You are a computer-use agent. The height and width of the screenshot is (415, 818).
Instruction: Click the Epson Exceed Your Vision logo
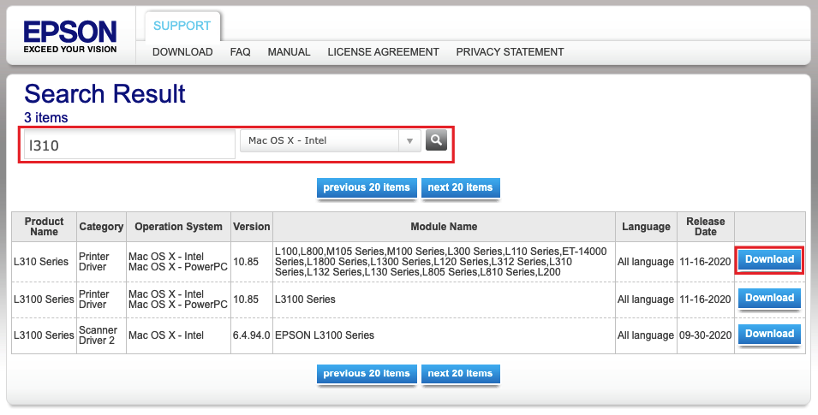pos(70,37)
